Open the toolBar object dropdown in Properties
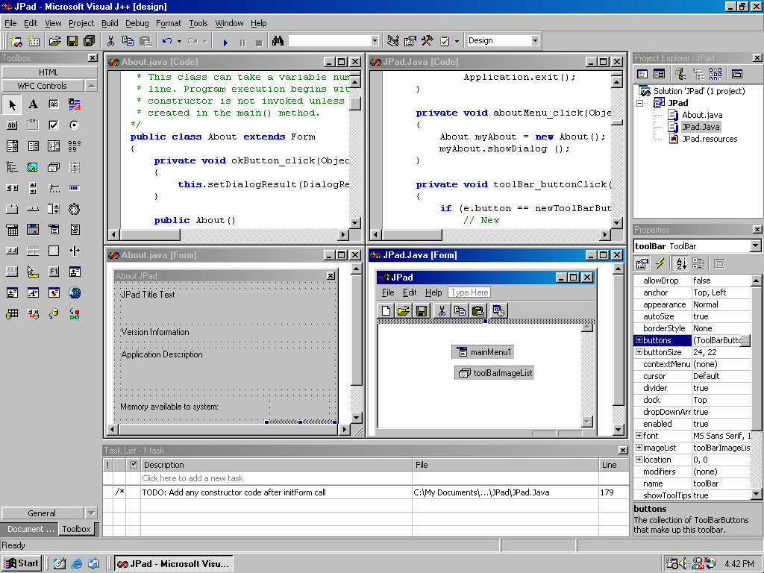The image size is (764, 573). (755, 246)
